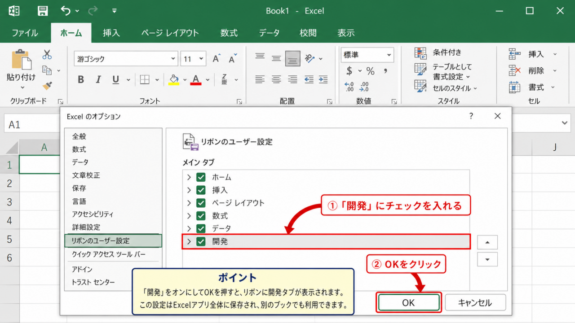Open the font name 游ゴシック dropdown

click(173, 59)
